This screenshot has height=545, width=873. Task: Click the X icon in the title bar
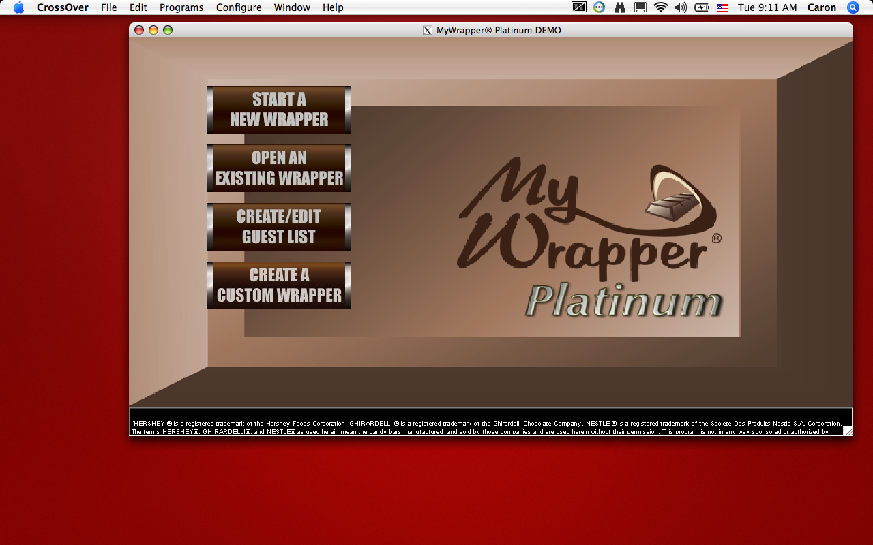[x=428, y=30]
